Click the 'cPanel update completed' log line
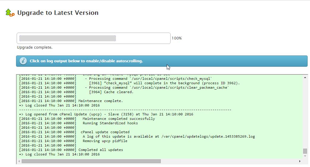Image resolution: width=310 pixels, height=167 pixels. 74,132
